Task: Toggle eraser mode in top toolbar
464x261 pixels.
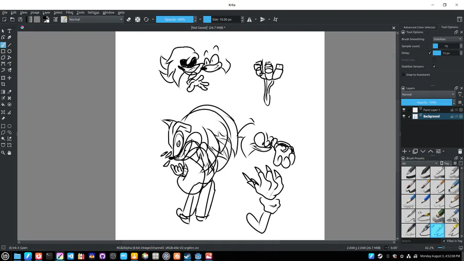Action: 129,20
